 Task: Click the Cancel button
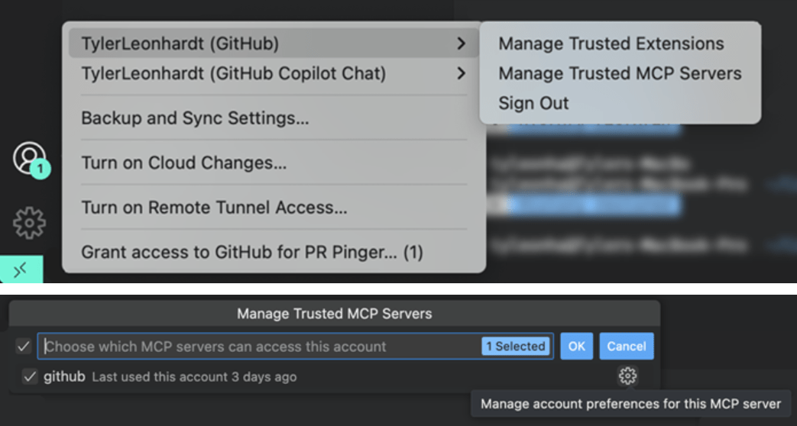tap(627, 347)
